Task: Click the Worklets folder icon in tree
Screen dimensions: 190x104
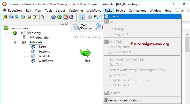Action: coord(33,56)
